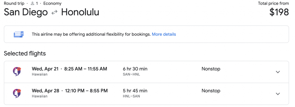Screen dimensions: 295x107
Task: Click the 8:25 AM – 11:55 AM departure time
Action: tap(86, 69)
